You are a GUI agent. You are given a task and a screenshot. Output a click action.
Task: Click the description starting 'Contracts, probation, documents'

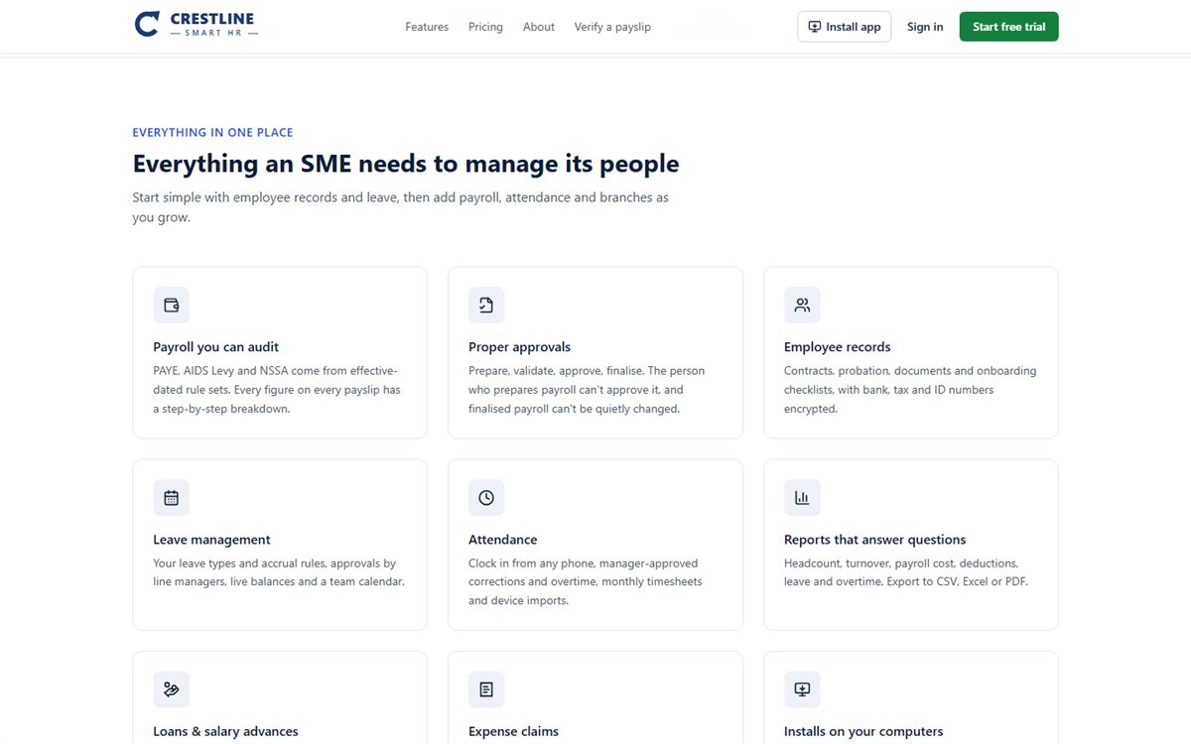click(910, 390)
